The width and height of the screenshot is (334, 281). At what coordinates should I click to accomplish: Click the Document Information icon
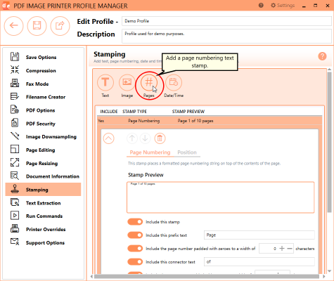point(15,176)
